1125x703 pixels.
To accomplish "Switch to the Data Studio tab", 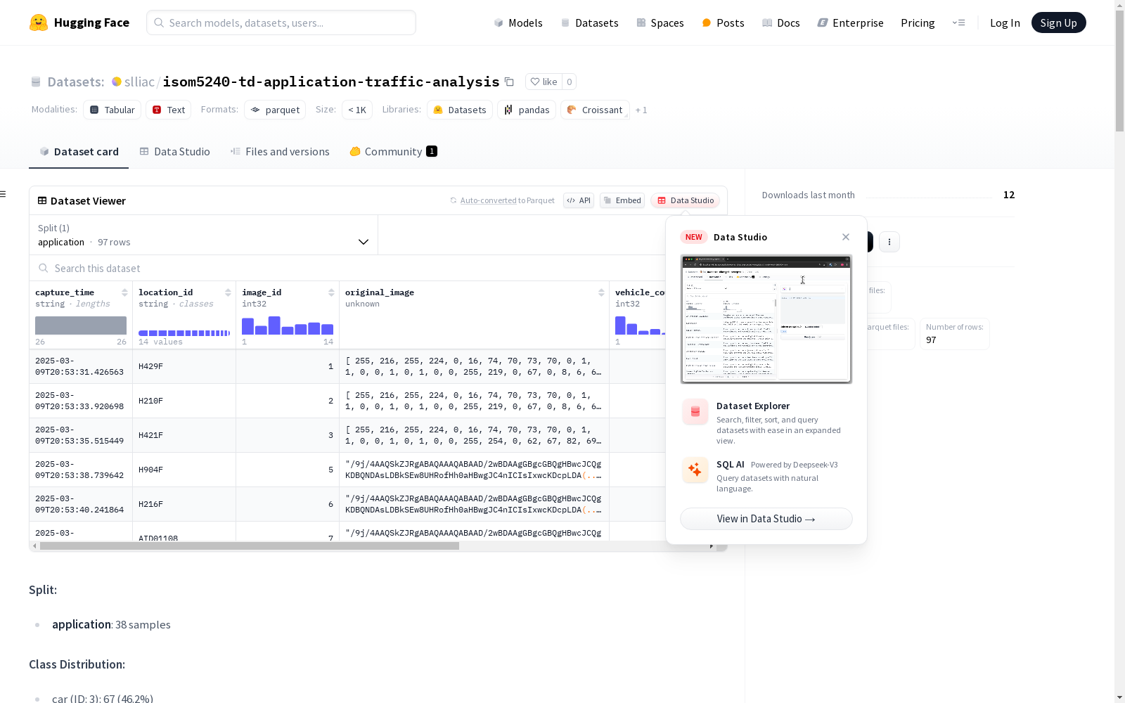I will pos(174,152).
